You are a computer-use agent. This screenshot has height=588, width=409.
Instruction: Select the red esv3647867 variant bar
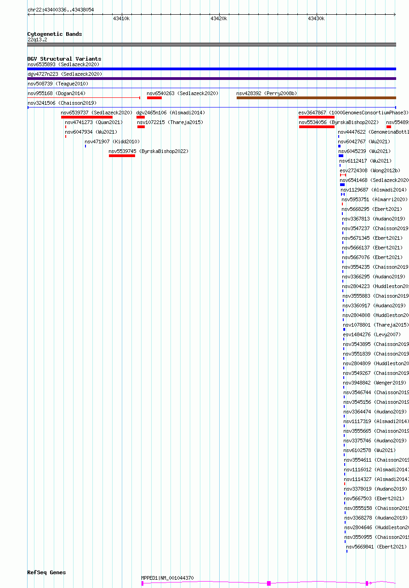point(317,117)
